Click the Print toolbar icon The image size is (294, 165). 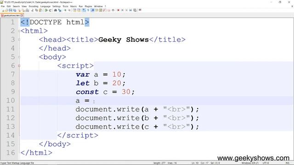(27, 10)
